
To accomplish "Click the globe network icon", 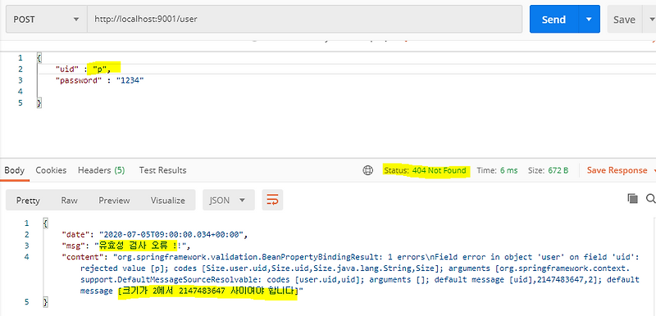I will pyautogui.click(x=367, y=170).
